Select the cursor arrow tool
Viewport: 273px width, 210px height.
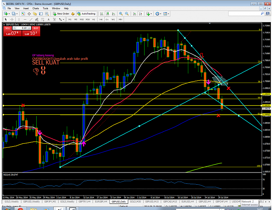[x=6, y=20]
